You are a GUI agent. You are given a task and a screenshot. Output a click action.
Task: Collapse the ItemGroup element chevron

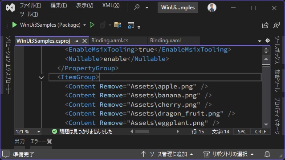pos(41,78)
